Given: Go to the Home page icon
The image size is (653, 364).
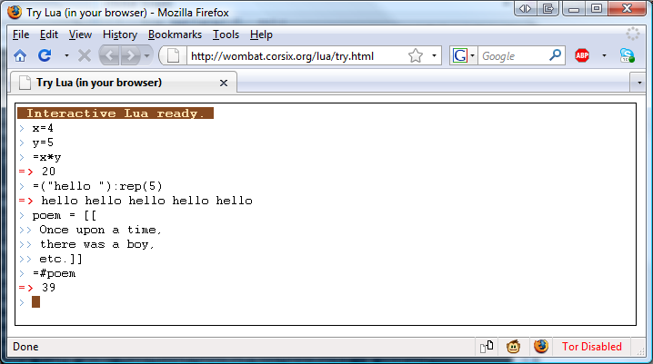Looking at the screenshot, I should point(20,55).
